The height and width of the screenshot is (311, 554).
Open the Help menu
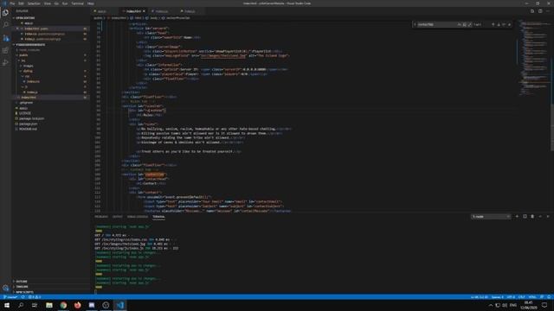click(x=90, y=3)
